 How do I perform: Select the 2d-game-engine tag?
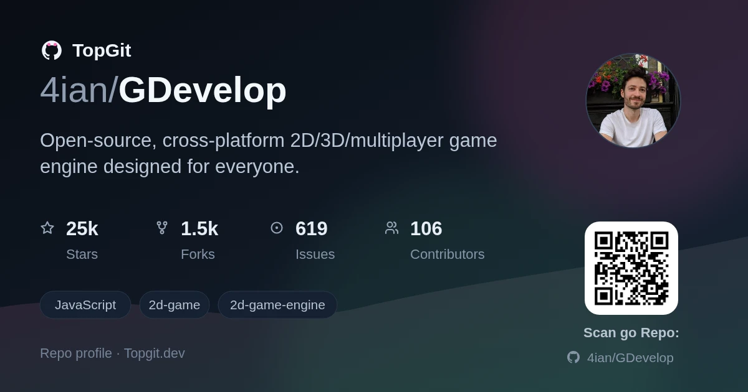[277, 305]
